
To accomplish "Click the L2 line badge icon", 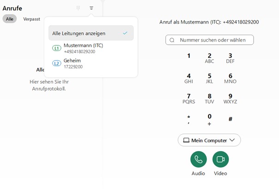I will coord(57,63).
